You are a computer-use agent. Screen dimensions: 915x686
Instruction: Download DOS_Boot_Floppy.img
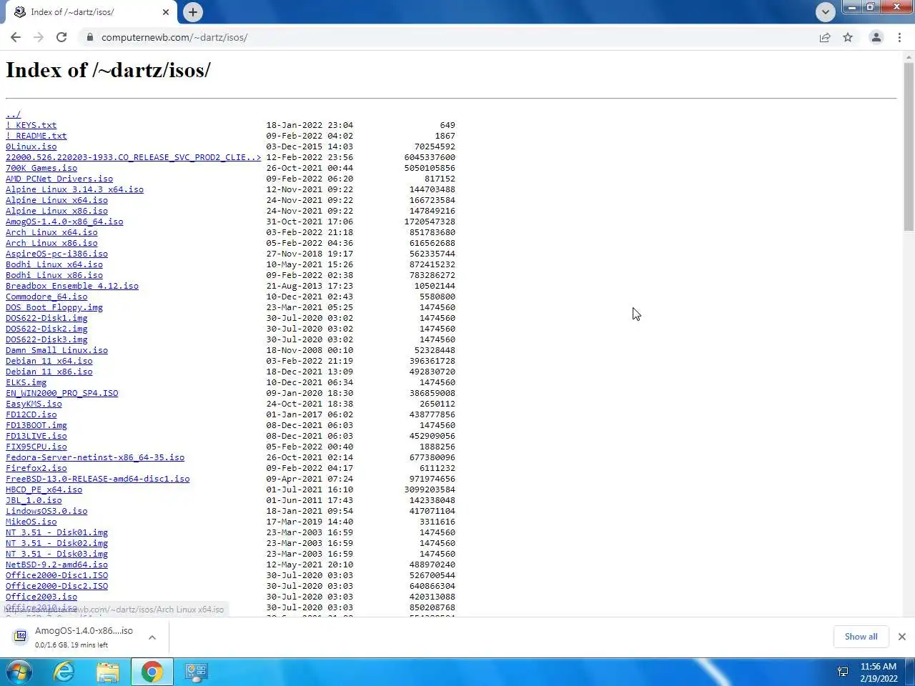54,307
